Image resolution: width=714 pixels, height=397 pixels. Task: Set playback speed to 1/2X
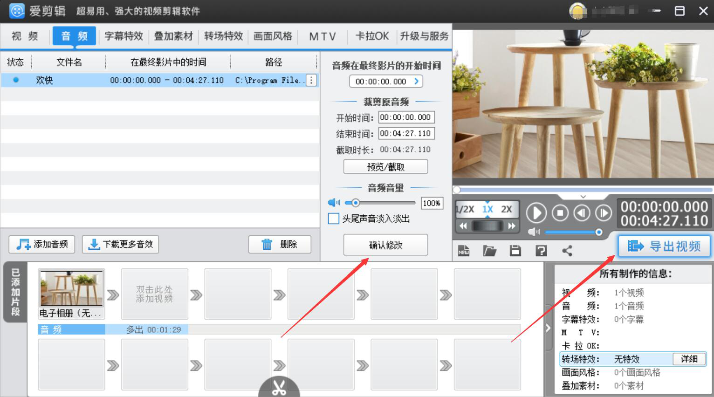click(x=465, y=209)
